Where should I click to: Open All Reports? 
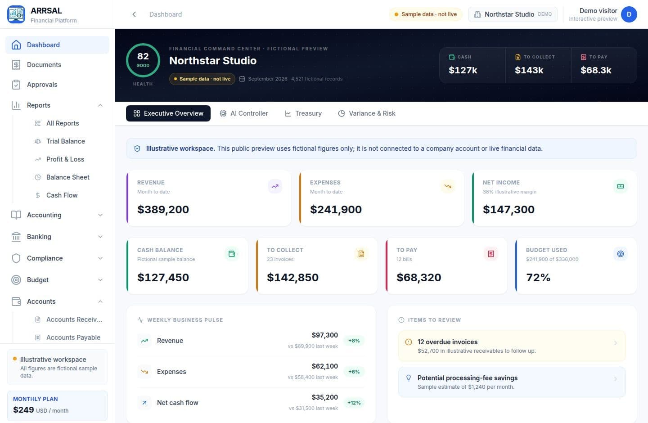[x=62, y=123]
